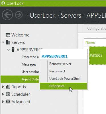Click the UserLock title bar text
This screenshot has width=106, height=114.
tap(15, 3)
